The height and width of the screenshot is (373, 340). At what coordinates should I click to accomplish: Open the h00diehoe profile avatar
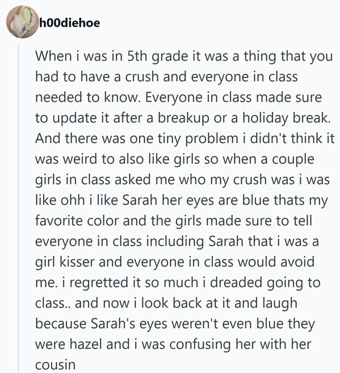tap(23, 22)
